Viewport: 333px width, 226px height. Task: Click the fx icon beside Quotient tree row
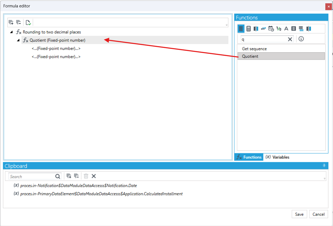pyautogui.click(x=25, y=40)
